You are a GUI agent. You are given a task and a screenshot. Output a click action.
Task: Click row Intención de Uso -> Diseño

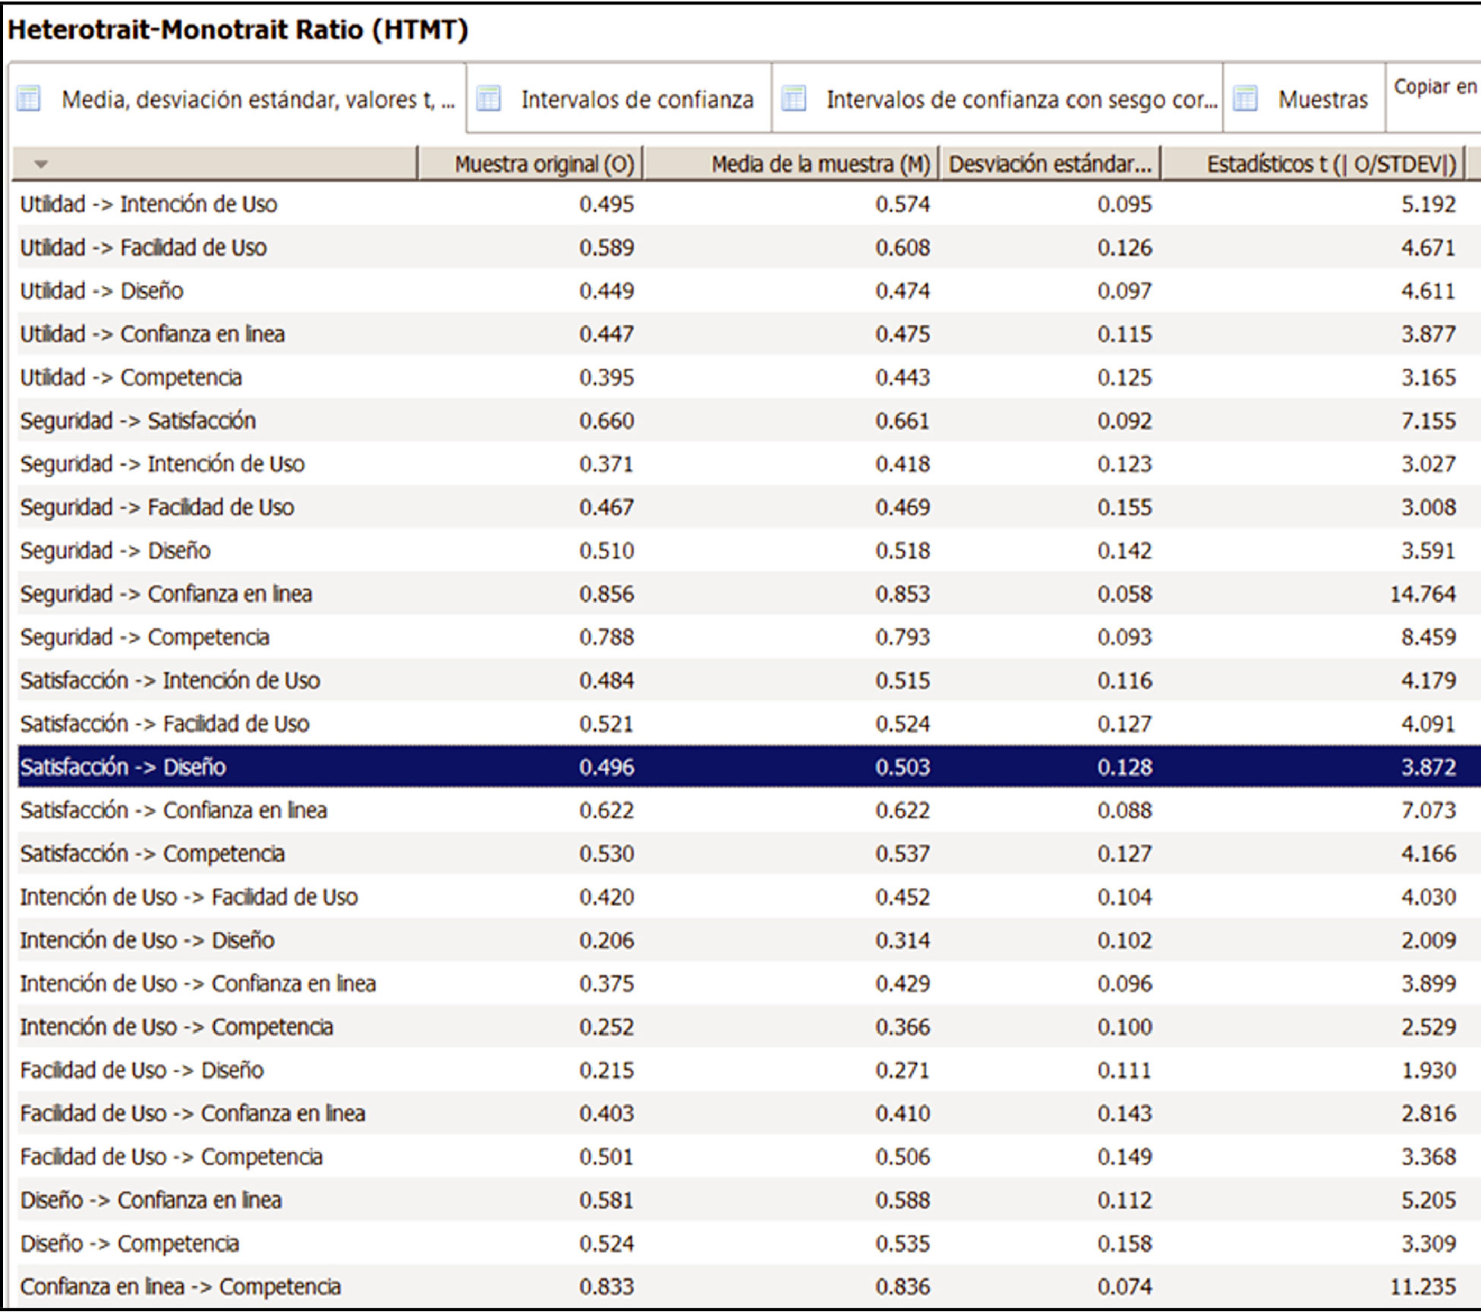(147, 940)
